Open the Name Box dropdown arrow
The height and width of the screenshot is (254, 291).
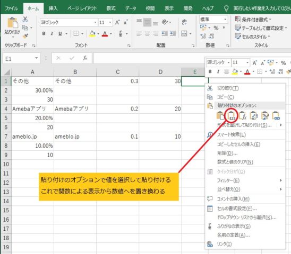click(36, 58)
